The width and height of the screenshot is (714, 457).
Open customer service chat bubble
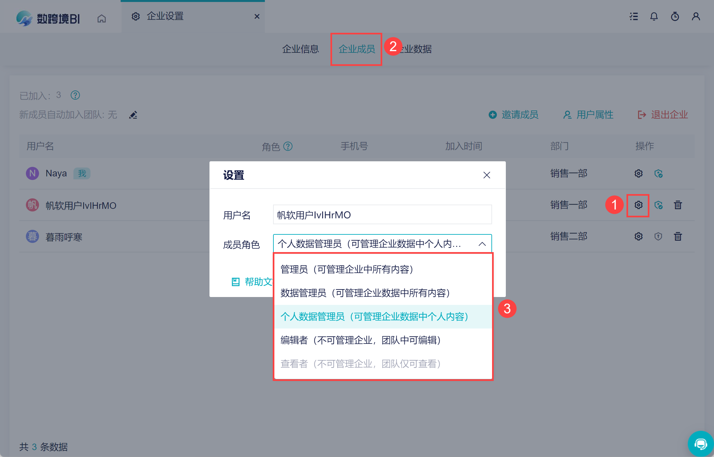(x=700, y=444)
